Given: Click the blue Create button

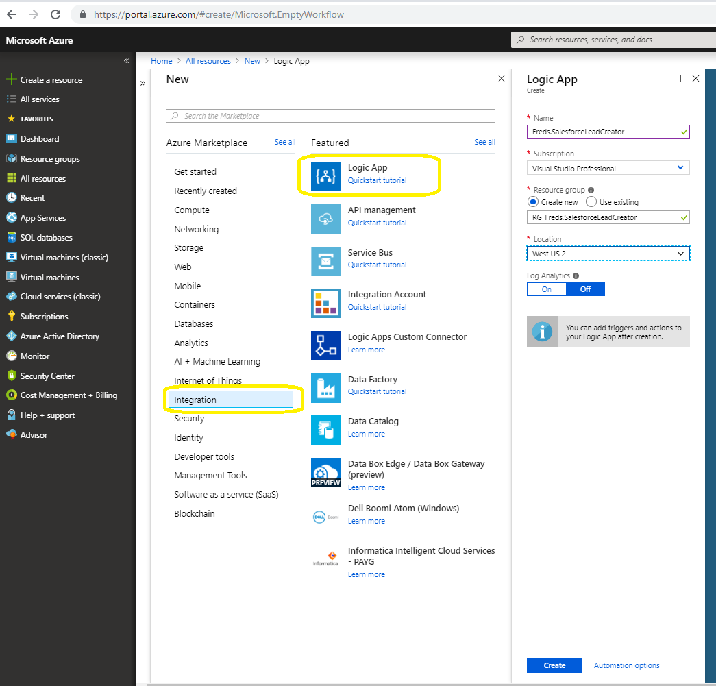Looking at the screenshot, I should pyautogui.click(x=554, y=665).
